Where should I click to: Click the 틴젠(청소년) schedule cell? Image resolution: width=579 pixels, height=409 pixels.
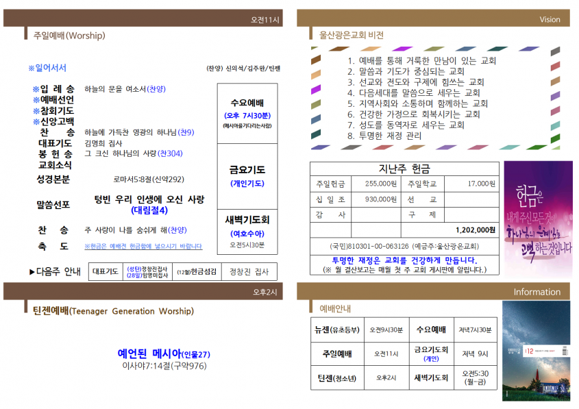click(x=337, y=378)
